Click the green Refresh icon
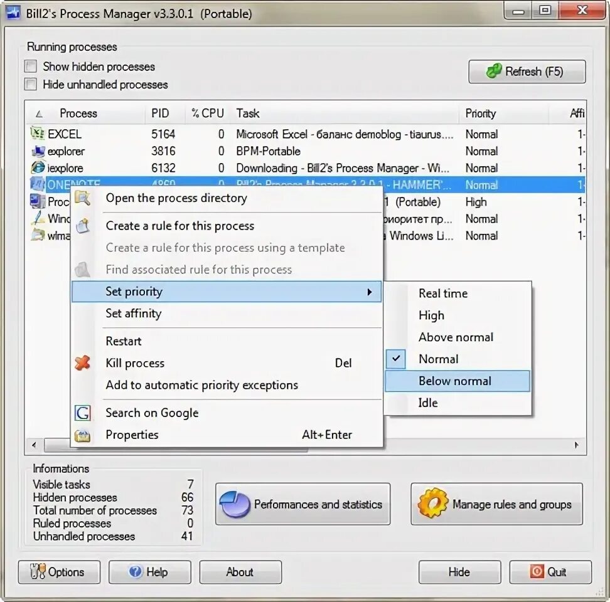Viewport: 610px width, 602px height. point(494,71)
